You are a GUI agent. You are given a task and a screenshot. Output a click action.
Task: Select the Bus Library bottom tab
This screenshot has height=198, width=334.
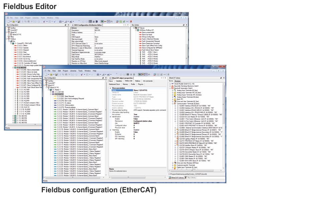[x=191, y=178]
